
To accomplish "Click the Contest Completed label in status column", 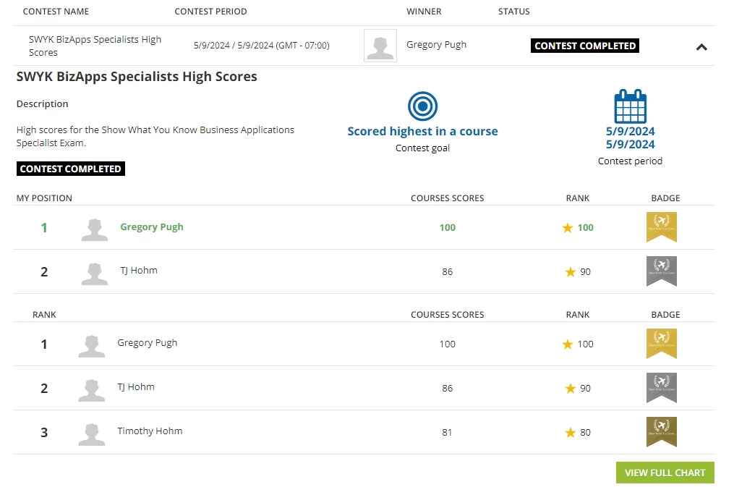I will pos(585,46).
